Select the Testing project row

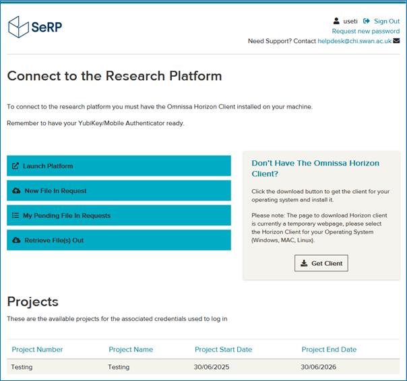(x=204, y=367)
